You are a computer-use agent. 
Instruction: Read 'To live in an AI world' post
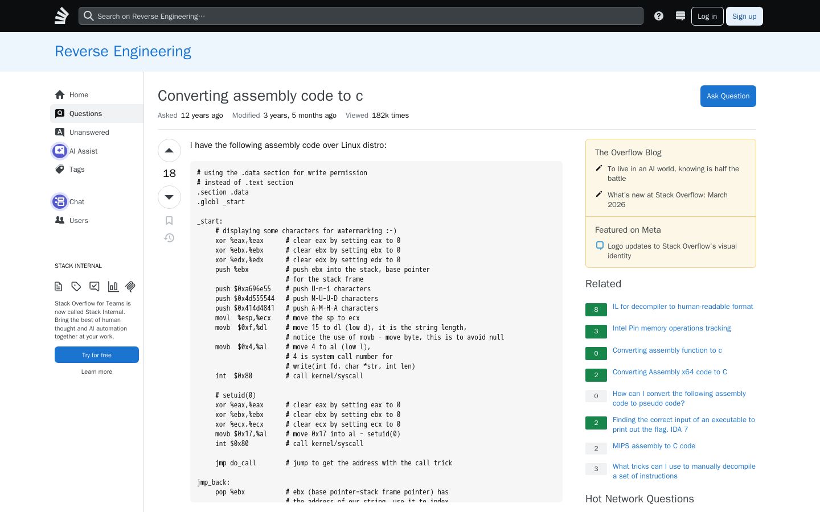coord(673,174)
